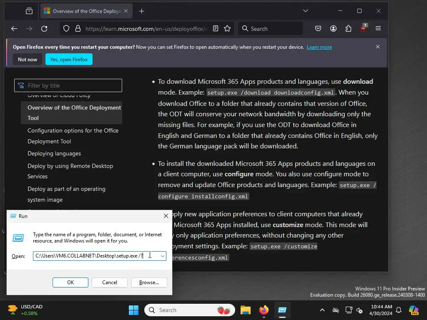The width and height of the screenshot is (427, 320).
Task: Click the Not now button
Action: (28, 59)
